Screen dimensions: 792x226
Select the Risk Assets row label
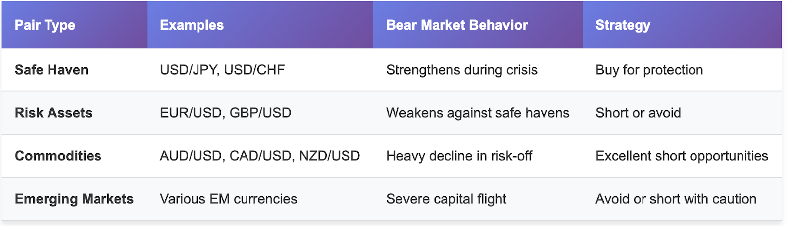(53, 113)
